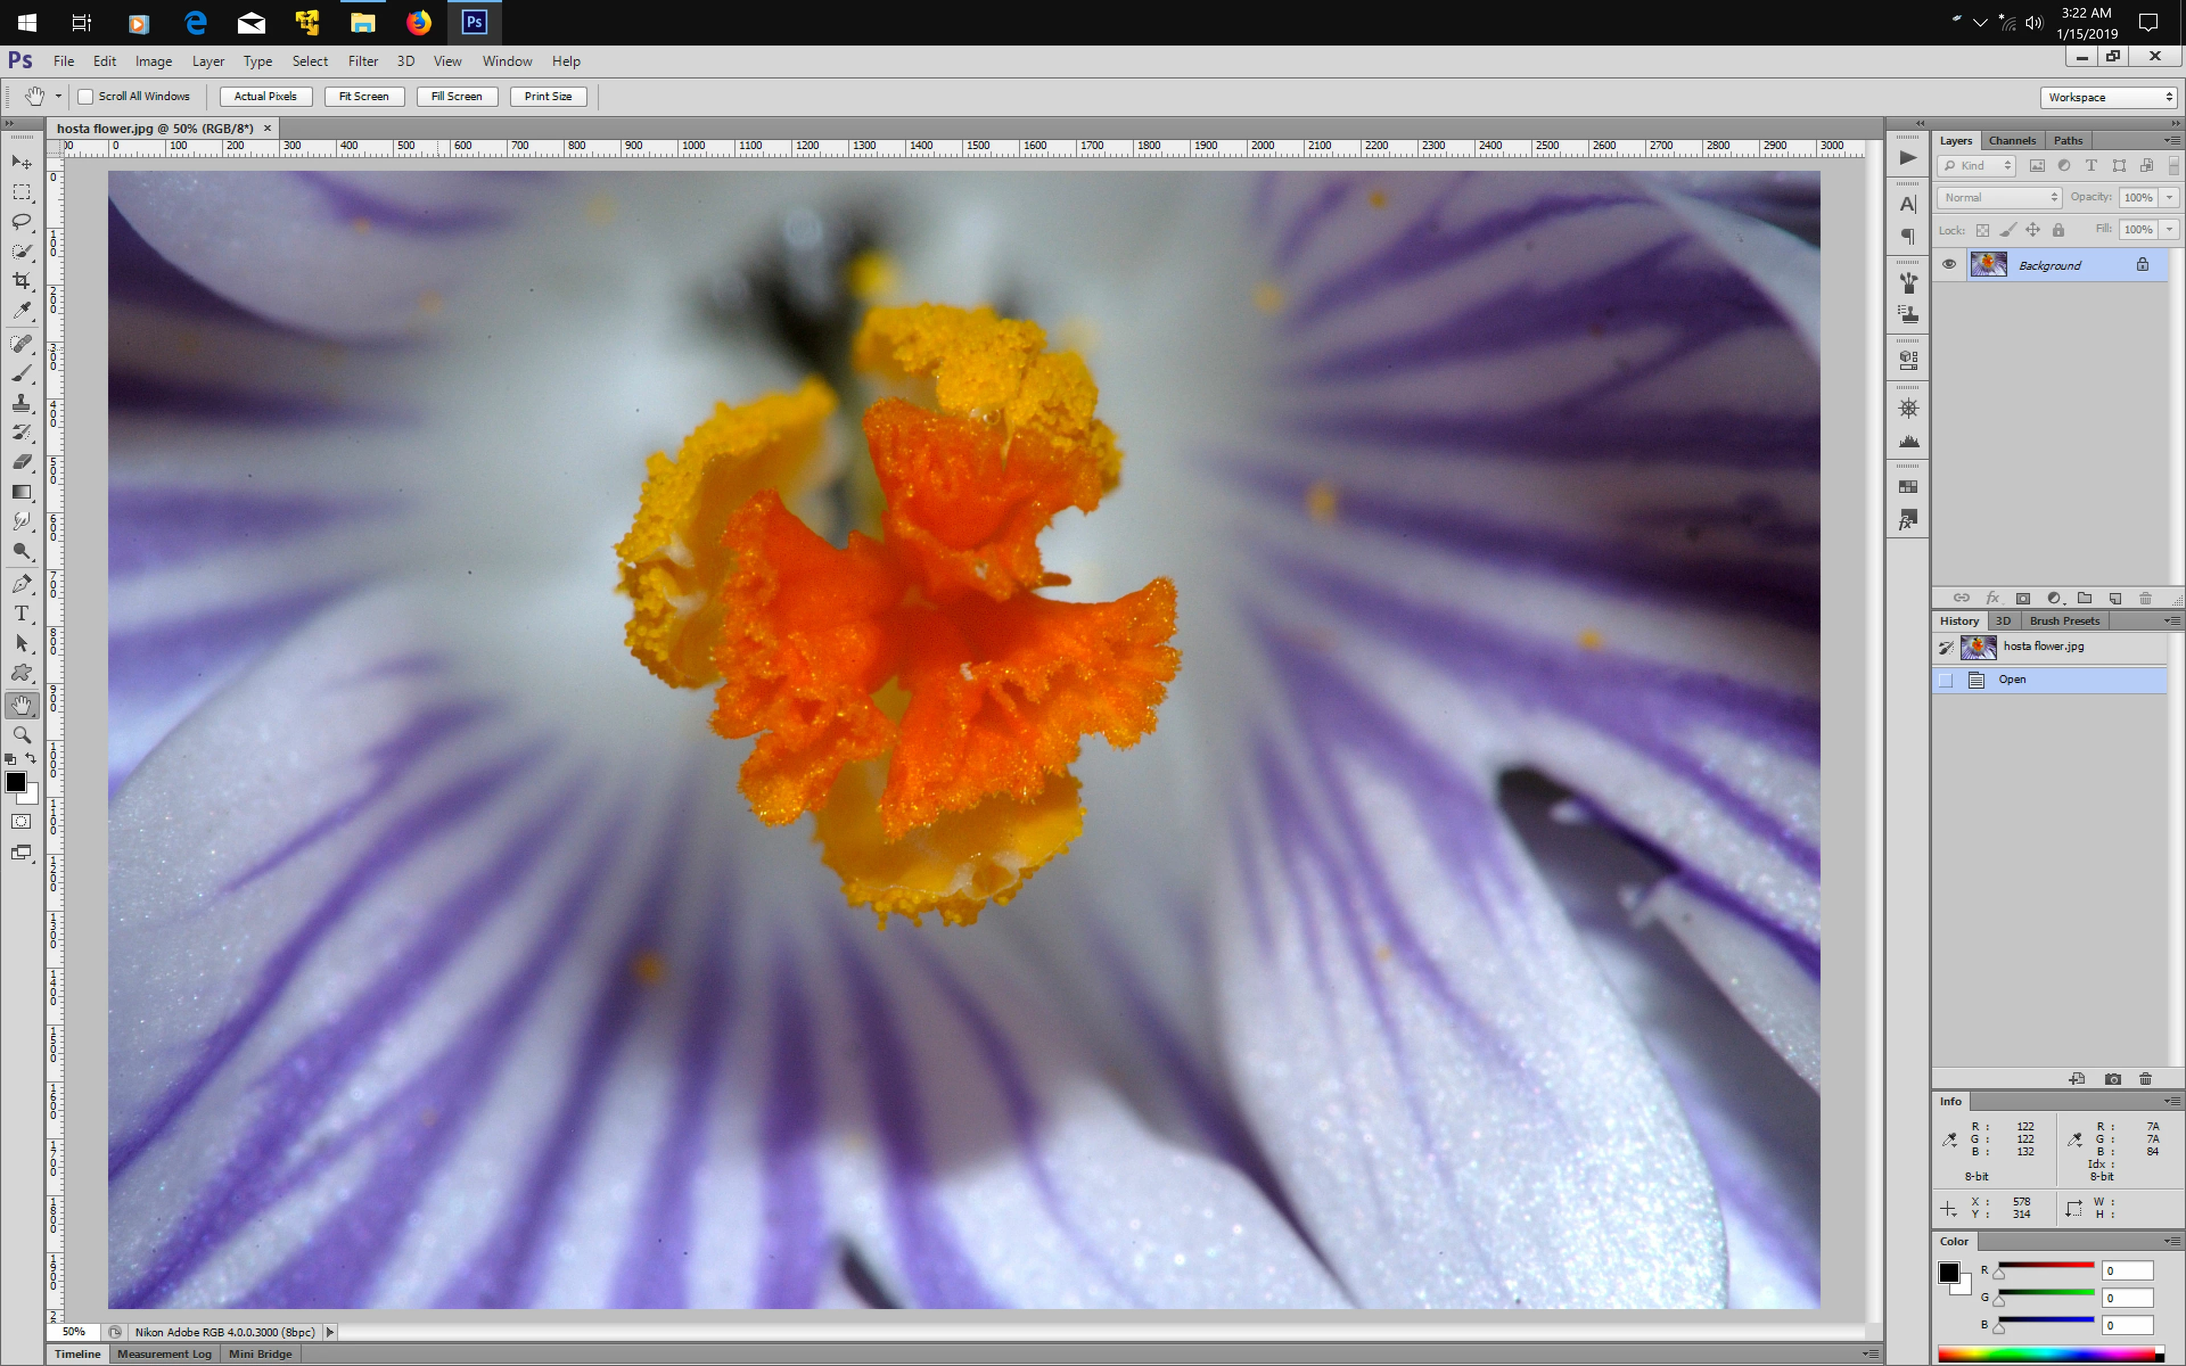Select the Eyedropper tool
2186x1366 pixels.
(22, 311)
